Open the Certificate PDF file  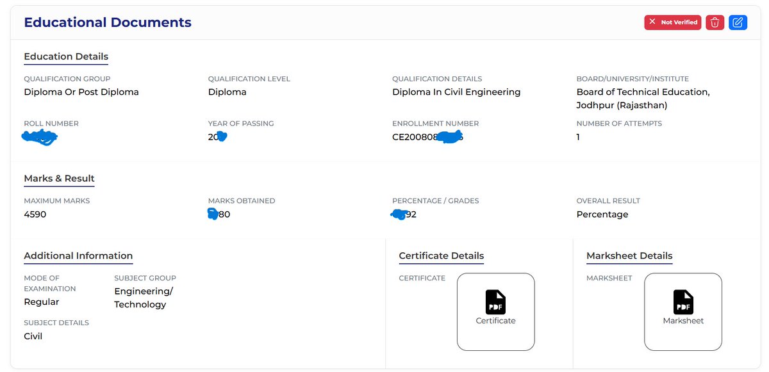coord(495,312)
